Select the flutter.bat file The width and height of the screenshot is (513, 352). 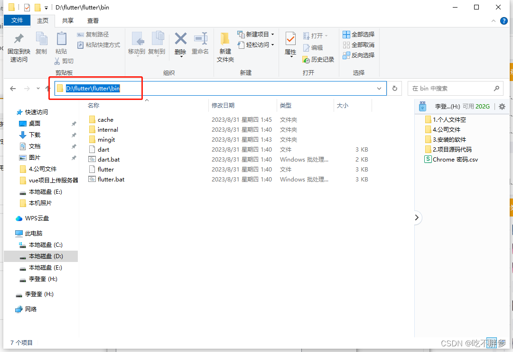click(107, 179)
